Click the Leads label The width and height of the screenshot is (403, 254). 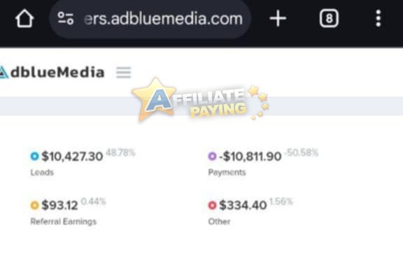click(x=42, y=172)
